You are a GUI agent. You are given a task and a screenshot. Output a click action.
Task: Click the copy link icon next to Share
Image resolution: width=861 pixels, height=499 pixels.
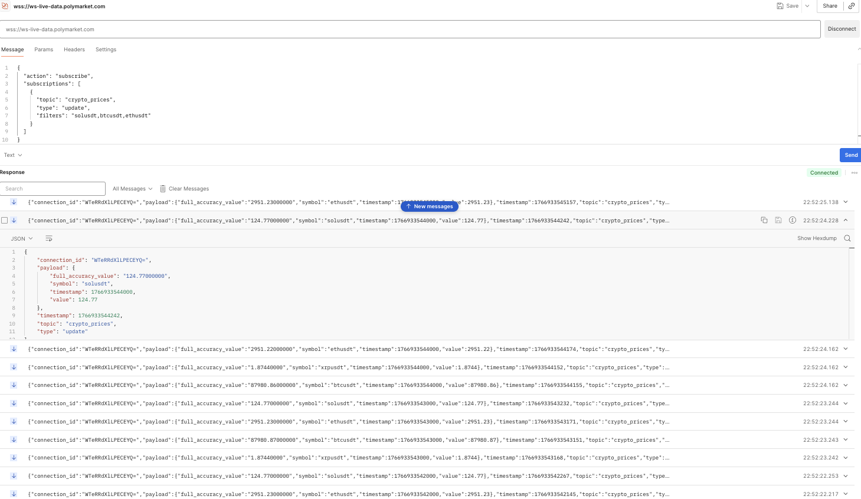(x=851, y=6)
